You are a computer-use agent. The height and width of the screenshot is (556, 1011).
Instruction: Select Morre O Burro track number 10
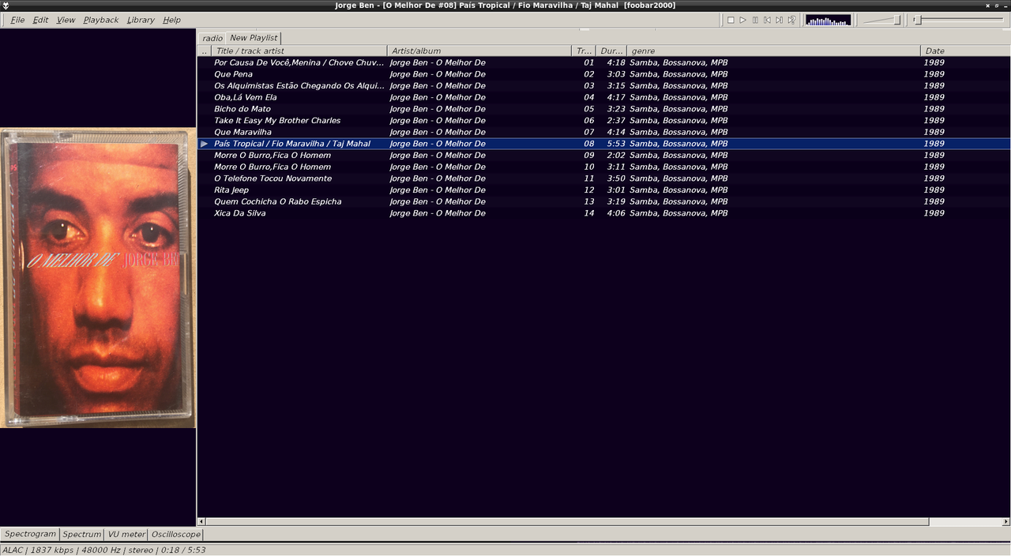(604, 167)
